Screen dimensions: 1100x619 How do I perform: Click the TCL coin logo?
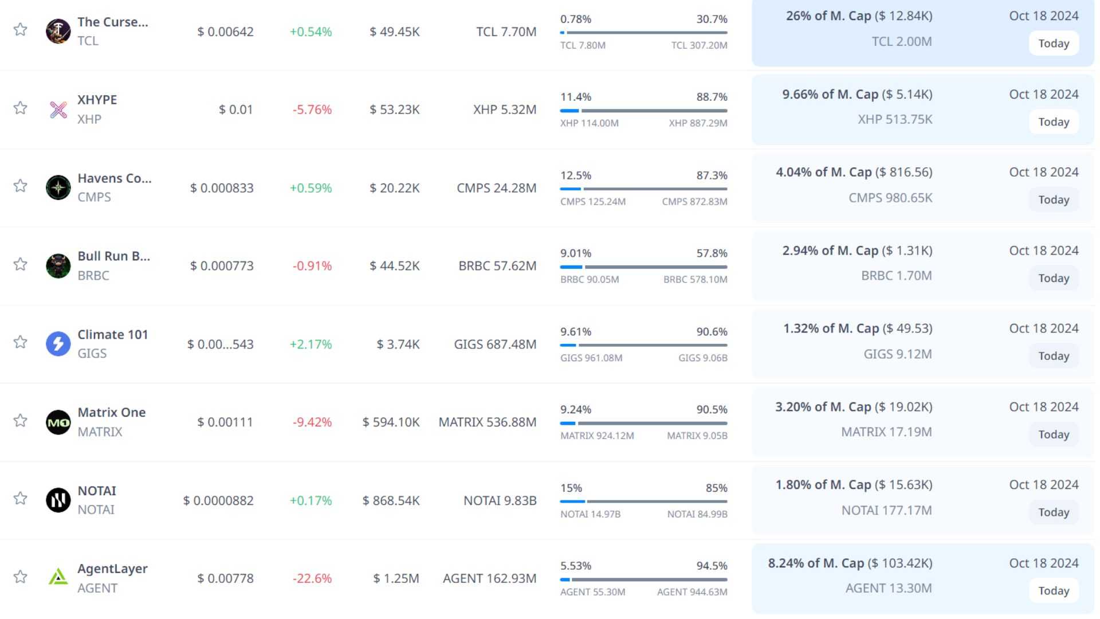58,31
